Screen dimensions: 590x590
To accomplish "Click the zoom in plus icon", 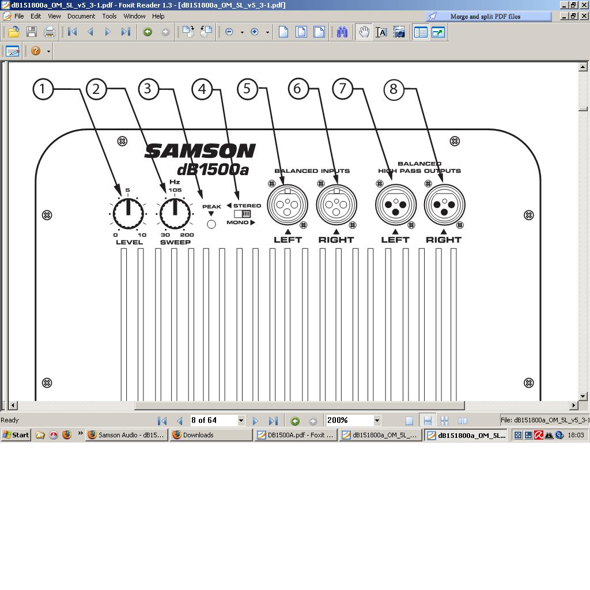I will click(255, 32).
